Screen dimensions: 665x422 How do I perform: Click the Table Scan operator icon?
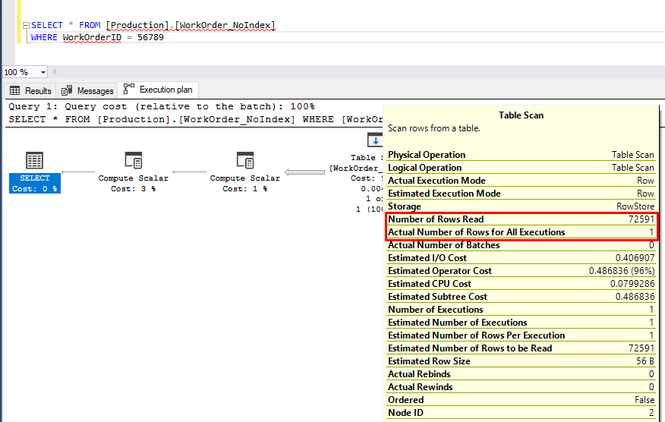375,140
